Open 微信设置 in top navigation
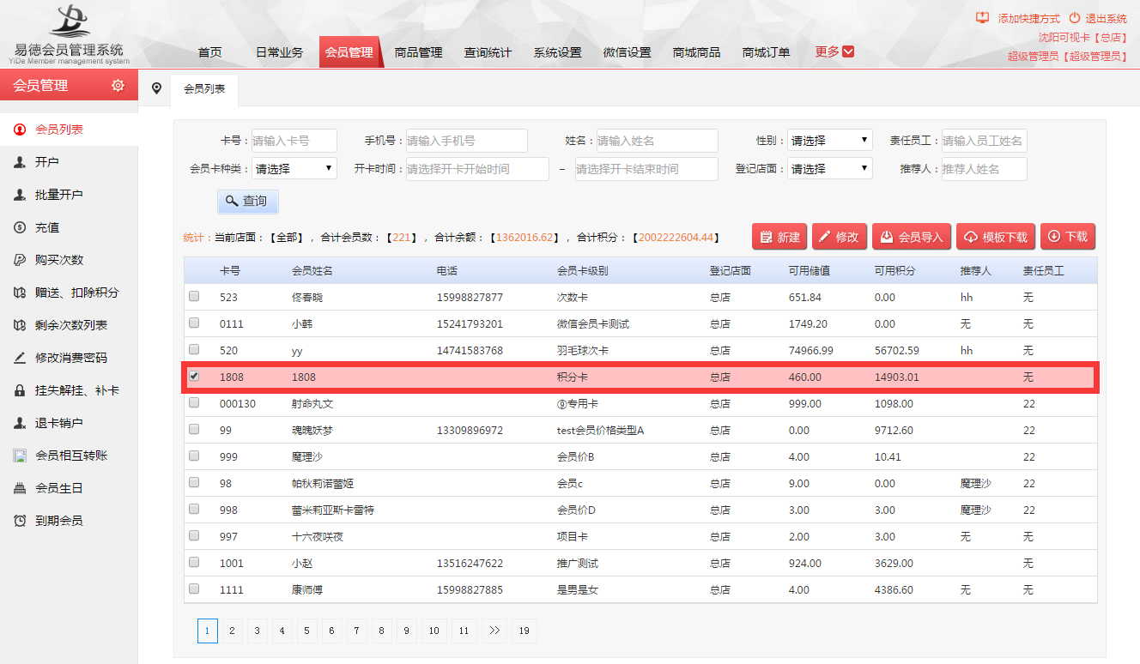The height and width of the screenshot is (664, 1140). click(x=627, y=52)
